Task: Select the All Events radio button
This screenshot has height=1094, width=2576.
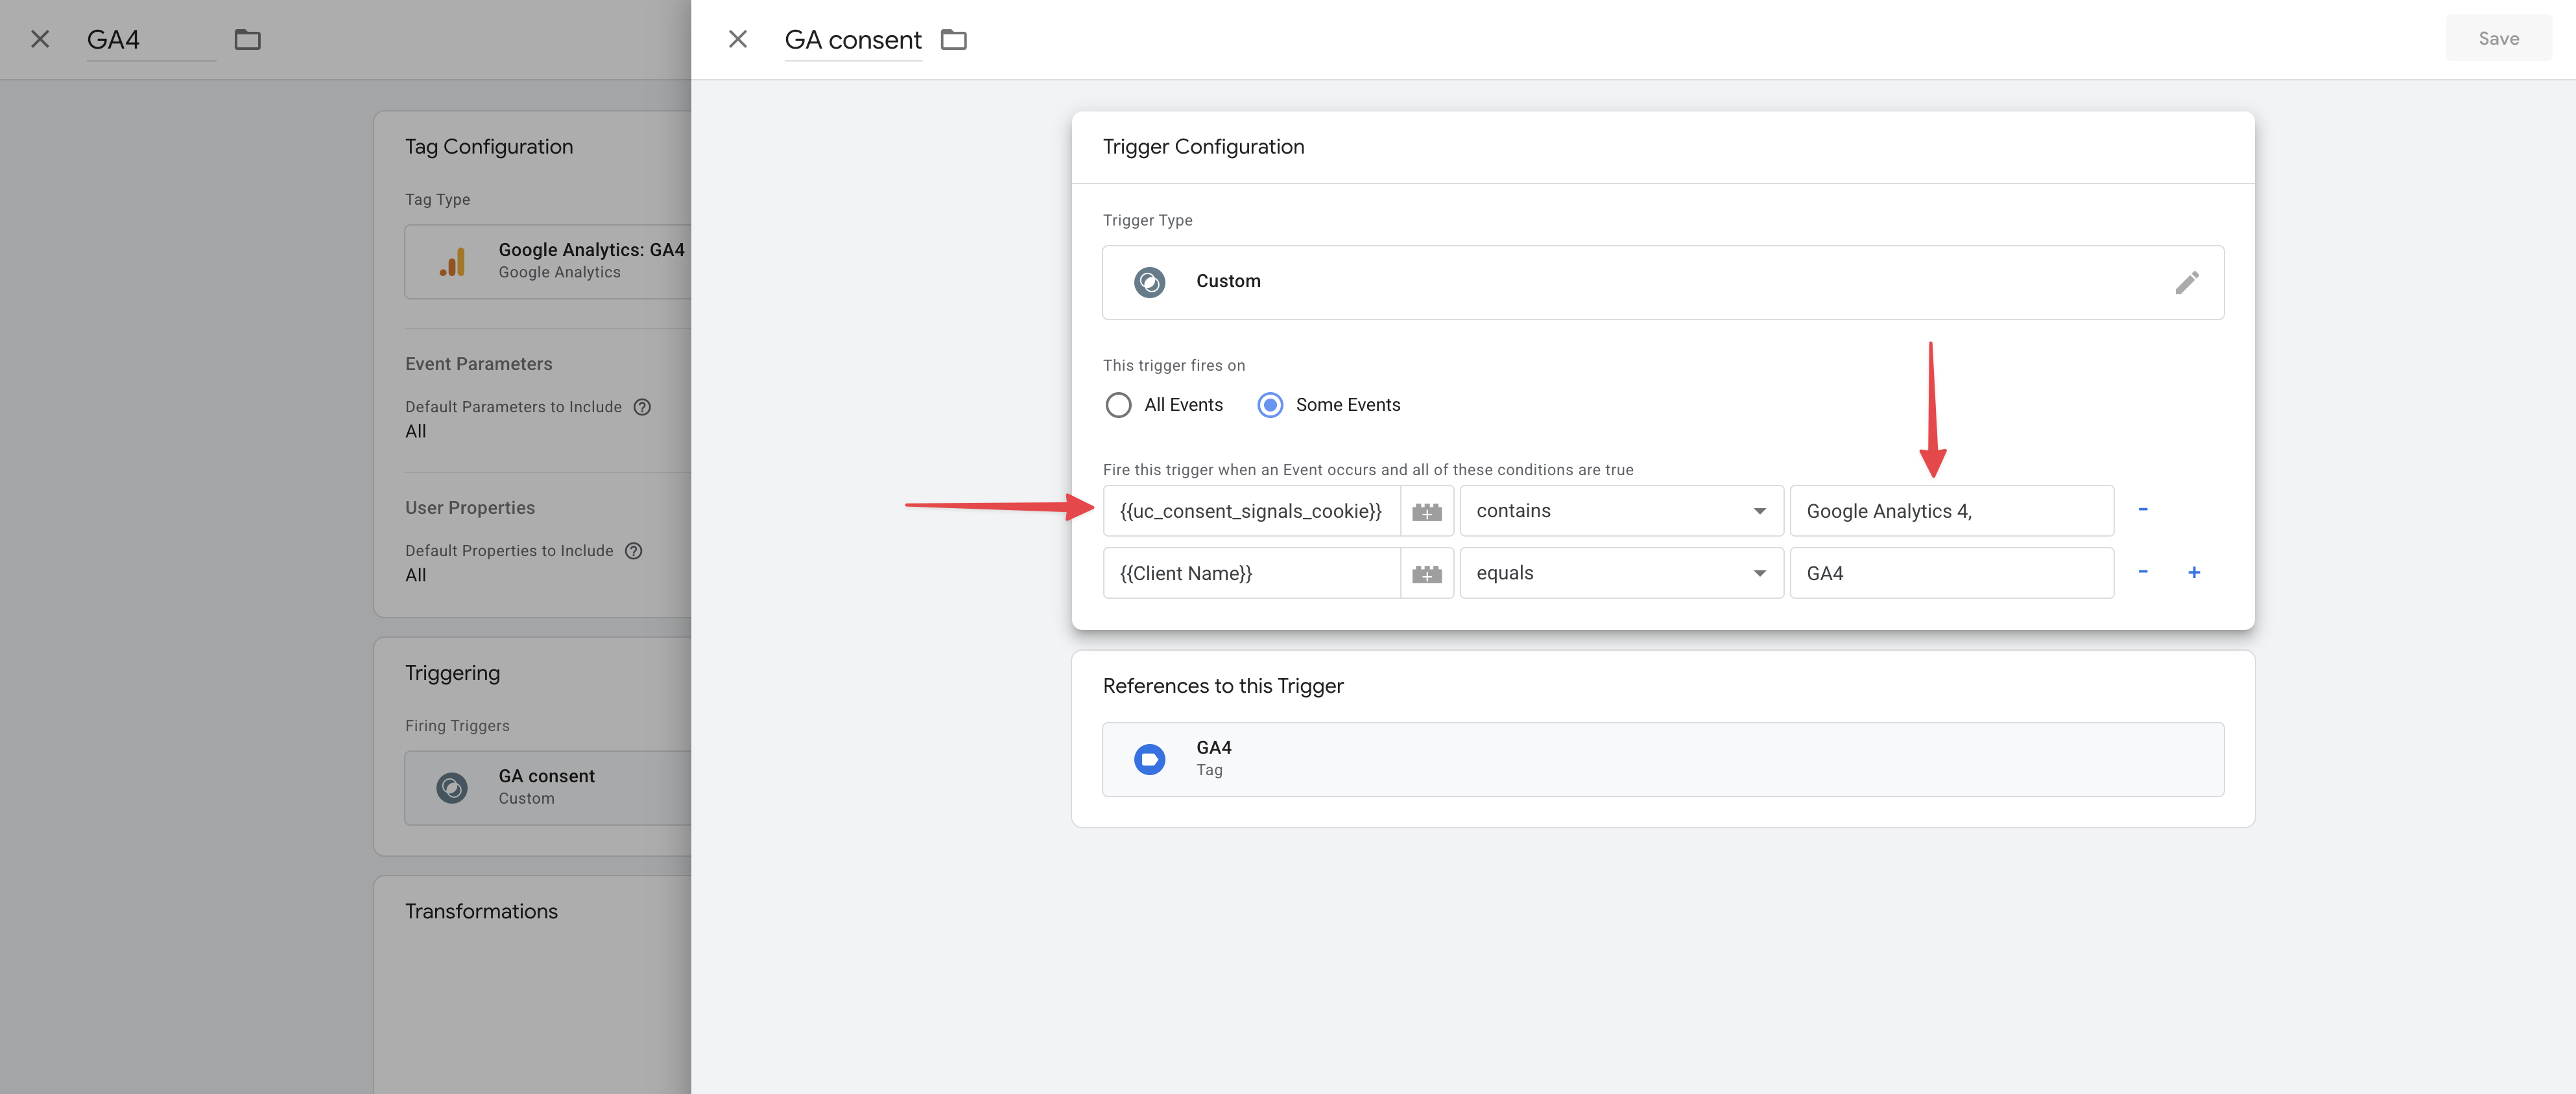Action: click(x=1118, y=404)
